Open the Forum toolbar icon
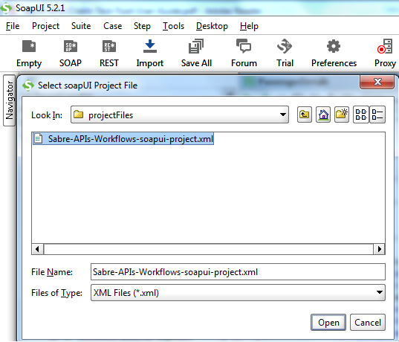The width and height of the screenshot is (399, 342). click(244, 46)
